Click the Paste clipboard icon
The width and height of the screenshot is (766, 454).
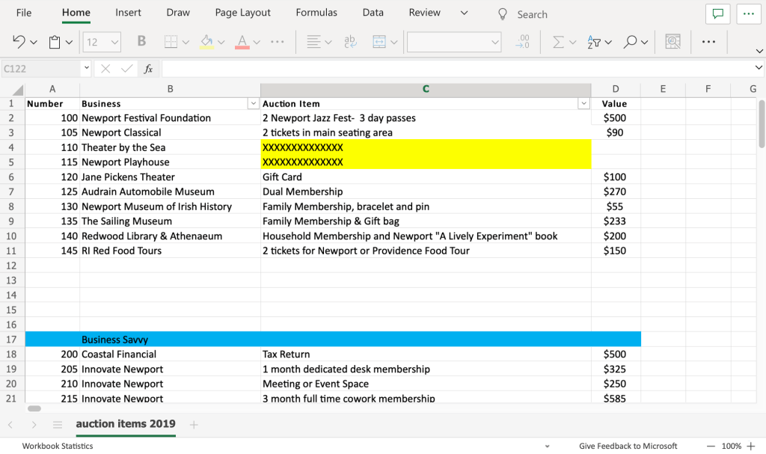click(x=55, y=43)
